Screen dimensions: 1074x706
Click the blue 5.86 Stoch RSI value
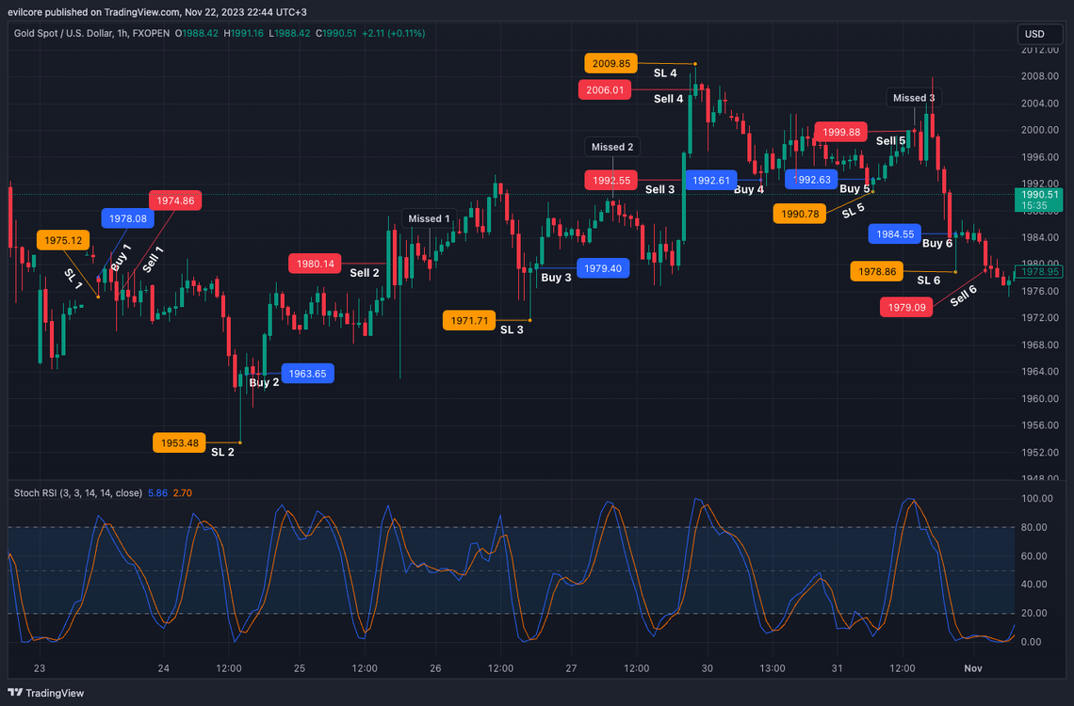tap(157, 492)
